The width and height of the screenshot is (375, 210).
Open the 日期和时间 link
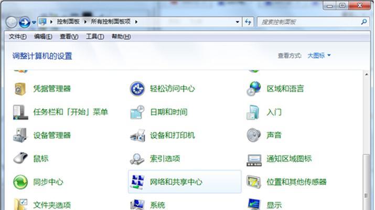(168, 112)
